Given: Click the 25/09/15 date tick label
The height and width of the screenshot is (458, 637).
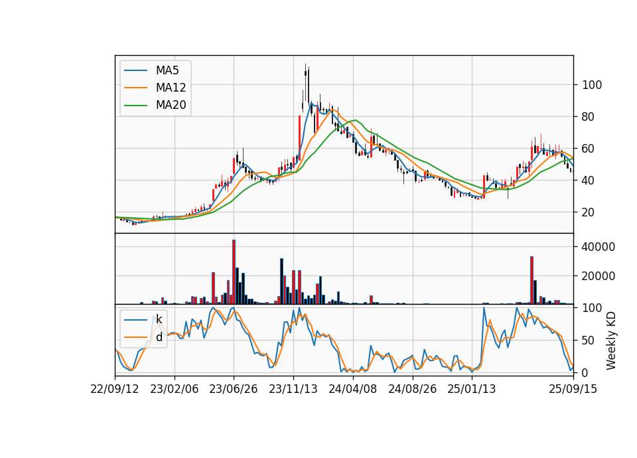Looking at the screenshot, I should (x=573, y=389).
